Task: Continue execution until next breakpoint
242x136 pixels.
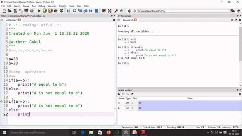Action: (x=91, y=11)
